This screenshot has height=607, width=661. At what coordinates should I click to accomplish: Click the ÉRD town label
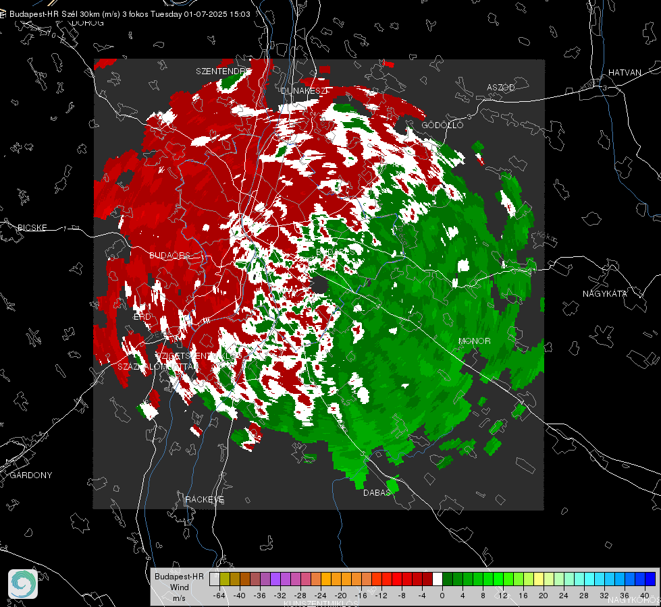point(142,317)
